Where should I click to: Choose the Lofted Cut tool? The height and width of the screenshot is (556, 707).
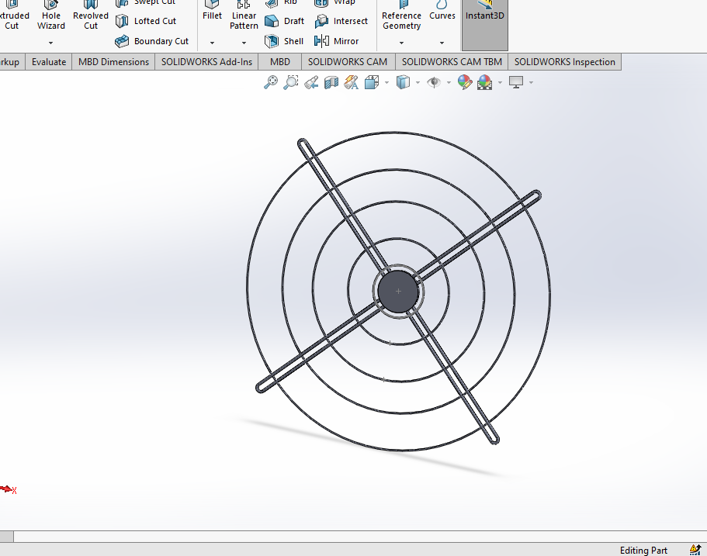146,21
